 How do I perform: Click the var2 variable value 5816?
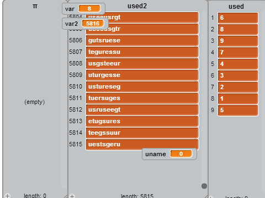pyautogui.click(x=93, y=24)
